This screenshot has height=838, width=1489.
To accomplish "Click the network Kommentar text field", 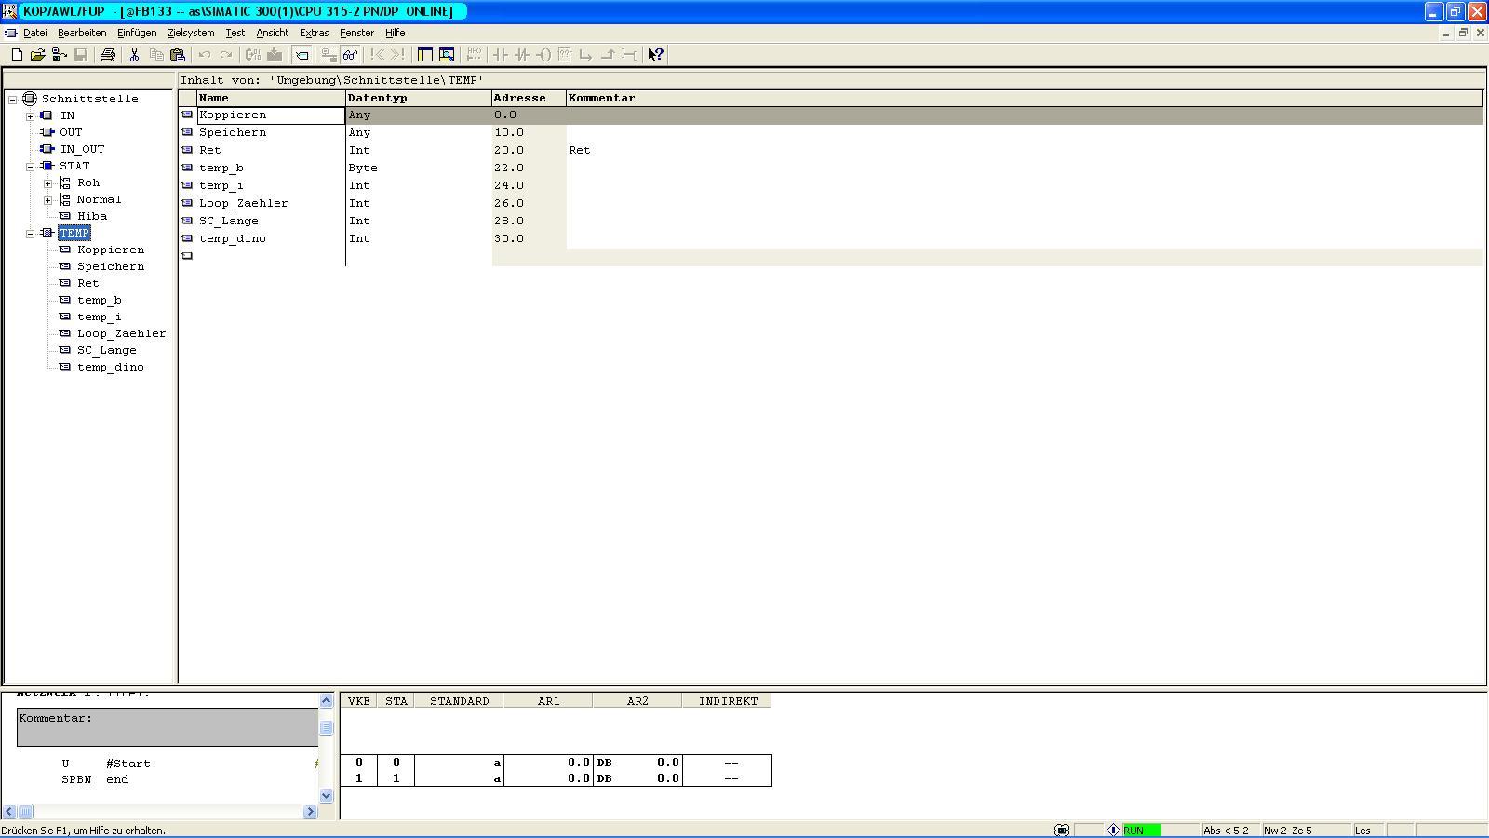I will click(x=168, y=727).
